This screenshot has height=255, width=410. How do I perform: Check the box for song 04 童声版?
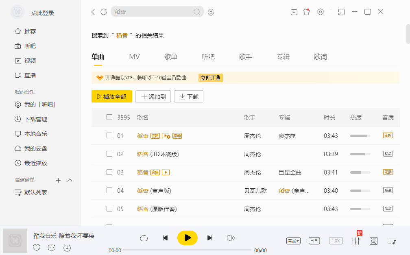109,190
